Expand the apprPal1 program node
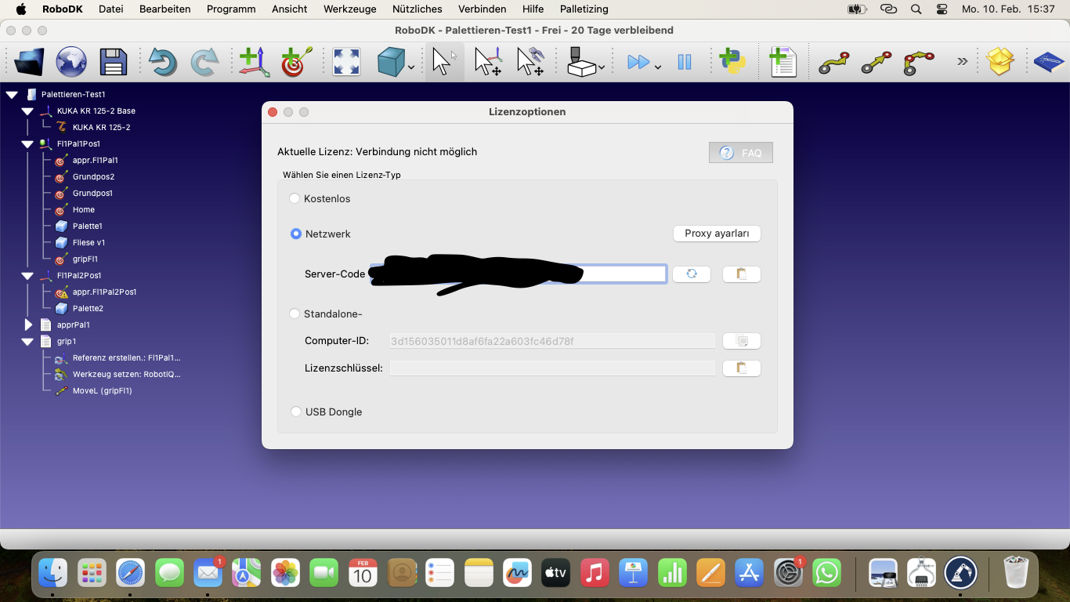The image size is (1070, 602). tap(28, 325)
